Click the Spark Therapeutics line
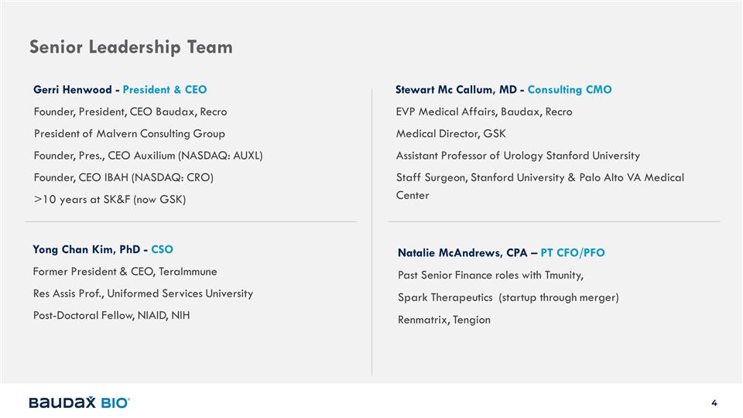 [x=508, y=297]
